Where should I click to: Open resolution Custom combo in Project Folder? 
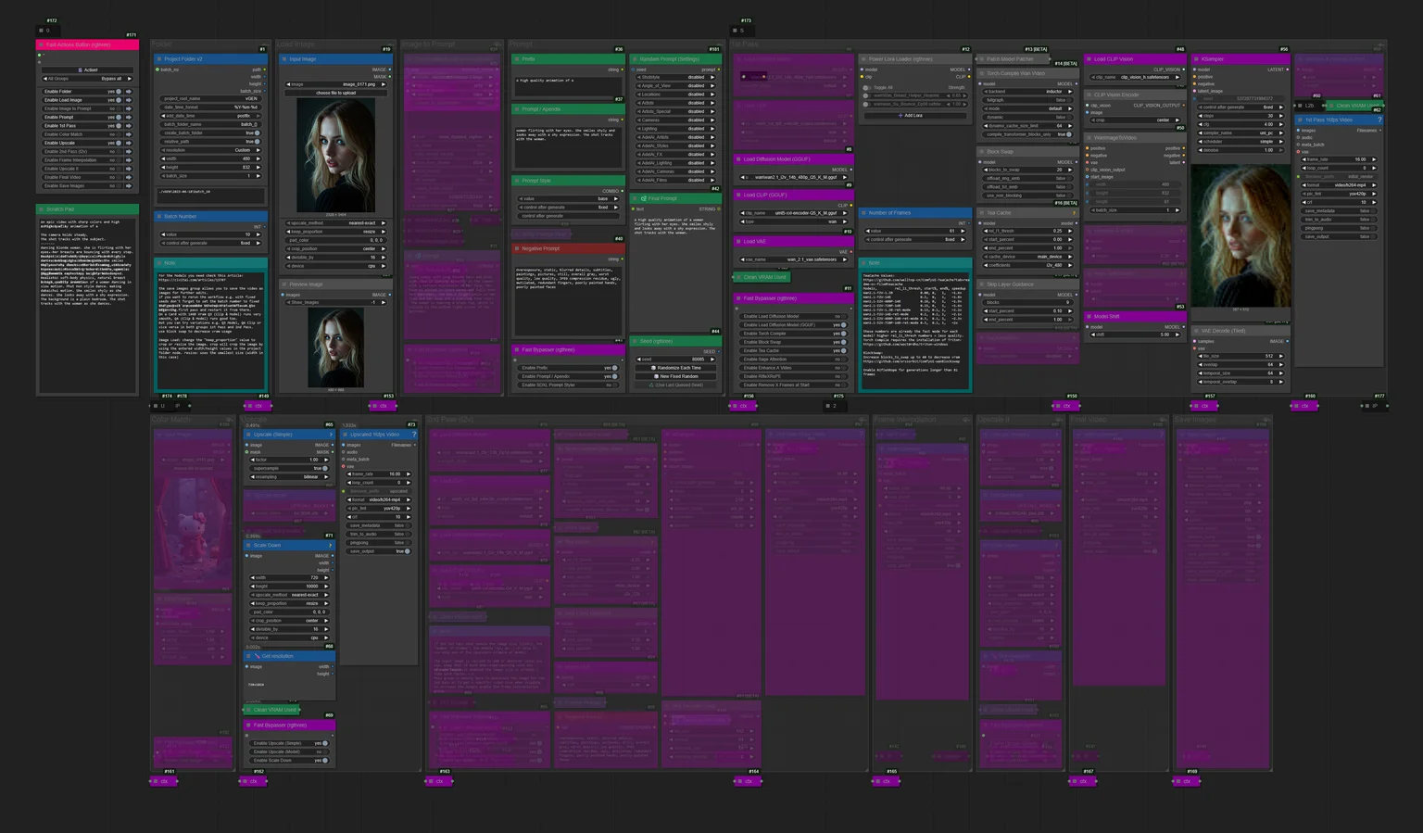tap(210, 150)
